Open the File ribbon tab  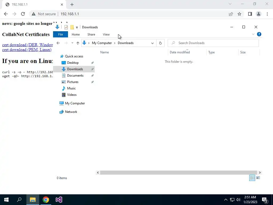pos(61,34)
